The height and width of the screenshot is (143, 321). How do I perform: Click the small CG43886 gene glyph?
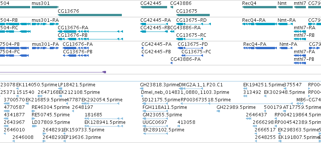172,7
